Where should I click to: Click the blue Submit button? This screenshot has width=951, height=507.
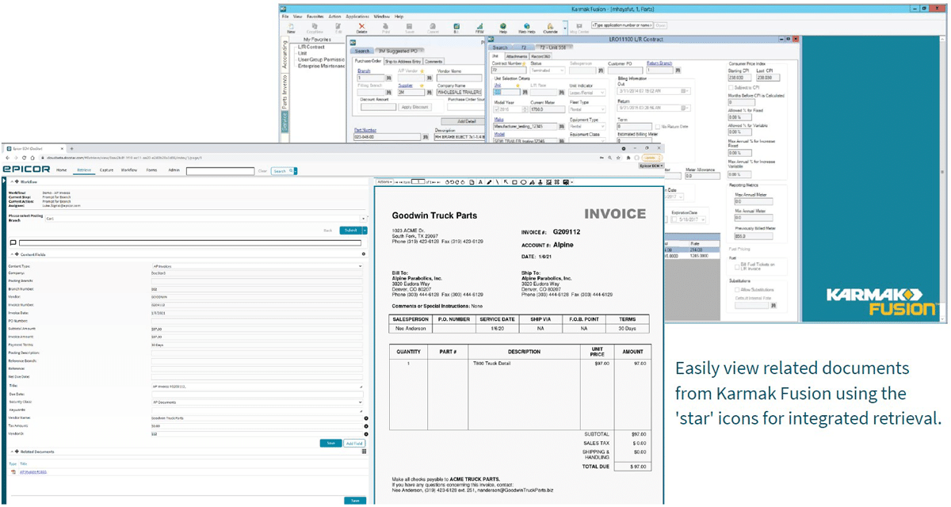[x=351, y=231]
